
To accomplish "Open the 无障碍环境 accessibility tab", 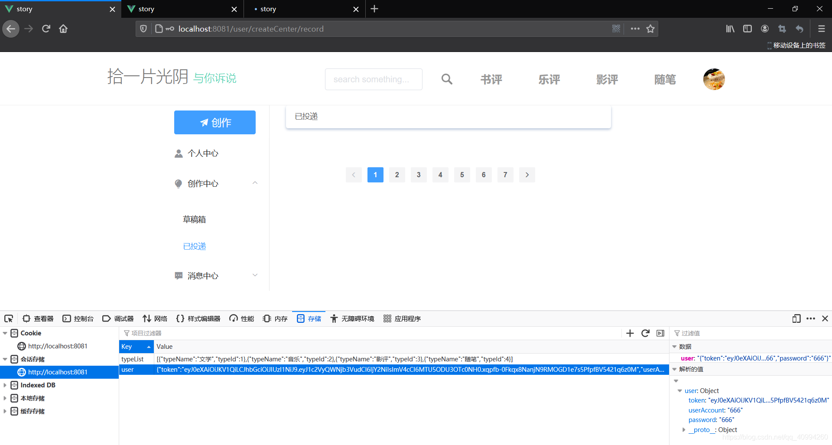I will pos(352,318).
